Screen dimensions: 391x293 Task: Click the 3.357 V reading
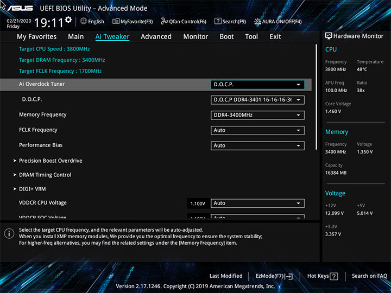tap(333, 234)
